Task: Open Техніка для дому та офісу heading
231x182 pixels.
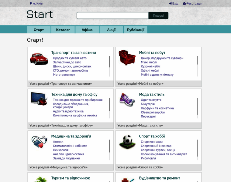Action: 74,94
